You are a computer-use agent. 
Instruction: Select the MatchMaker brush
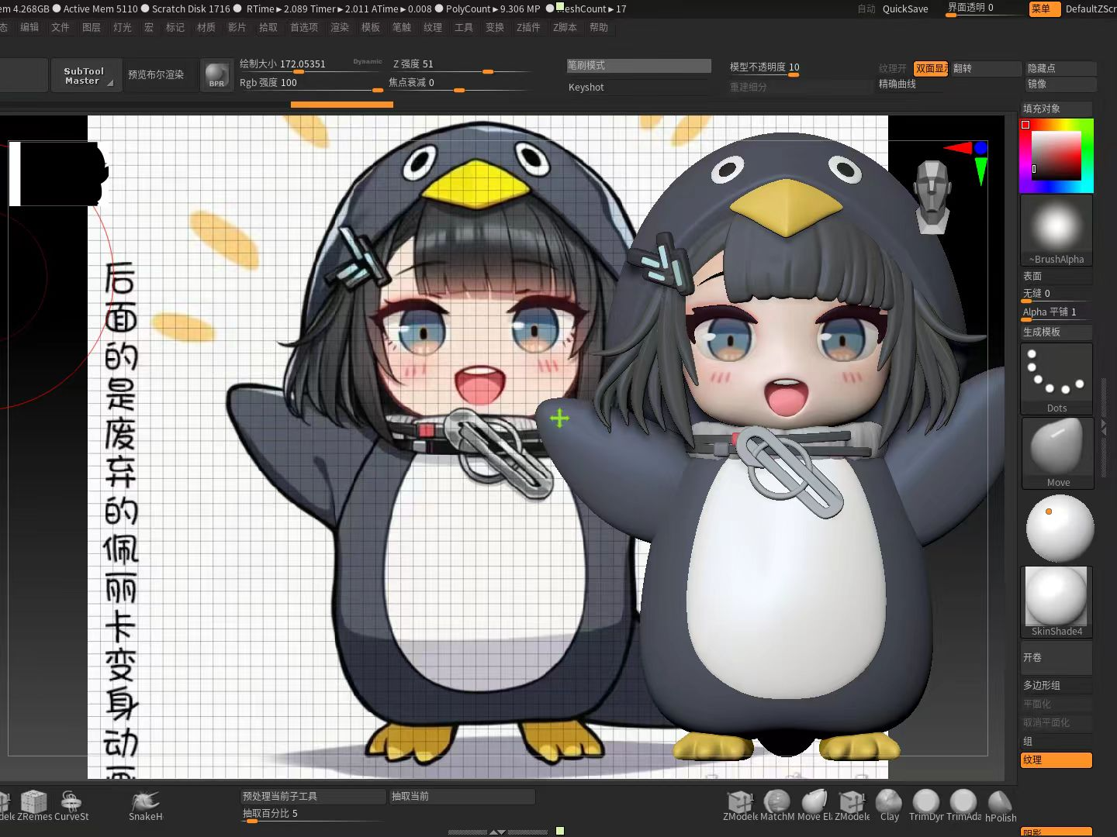(777, 806)
